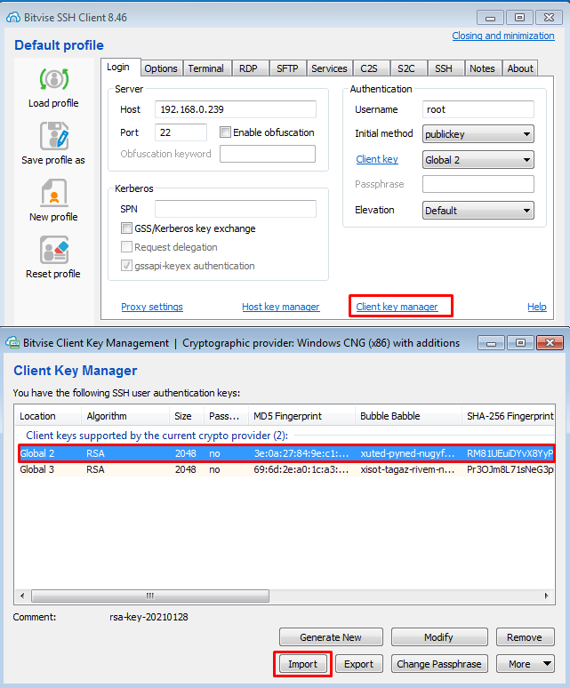Screen dimensions: 570x688
Task: Switch to the Terminal tab
Action: point(205,68)
